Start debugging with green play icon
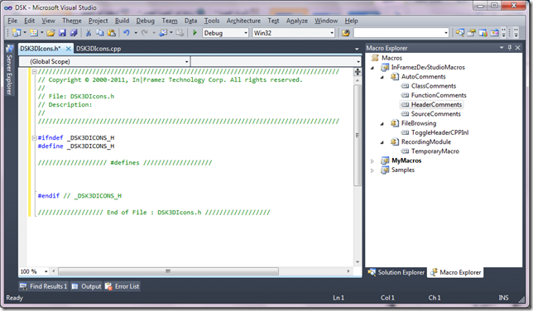The image size is (533, 311). (194, 33)
